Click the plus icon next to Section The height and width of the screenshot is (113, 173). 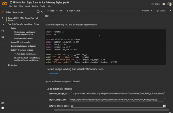pyautogui.click(x=9, y=65)
